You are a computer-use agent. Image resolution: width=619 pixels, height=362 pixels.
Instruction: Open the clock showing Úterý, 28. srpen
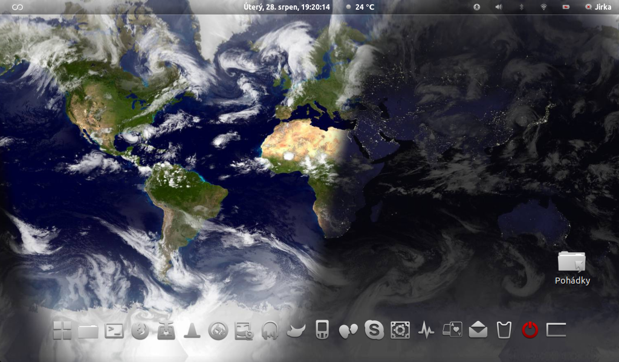(287, 7)
